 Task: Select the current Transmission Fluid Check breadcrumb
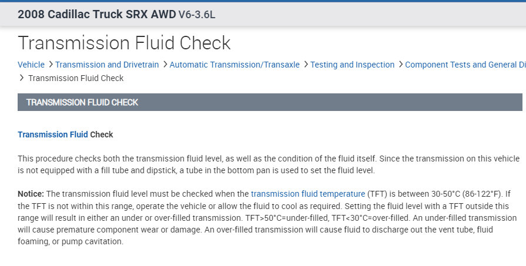[x=76, y=78]
